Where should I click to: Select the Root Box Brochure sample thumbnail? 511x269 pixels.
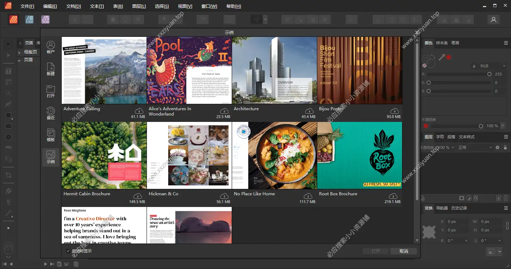359,155
